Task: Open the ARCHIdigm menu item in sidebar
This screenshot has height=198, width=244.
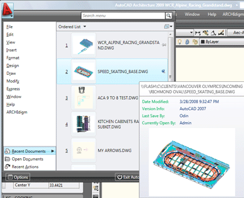Action: (17, 112)
